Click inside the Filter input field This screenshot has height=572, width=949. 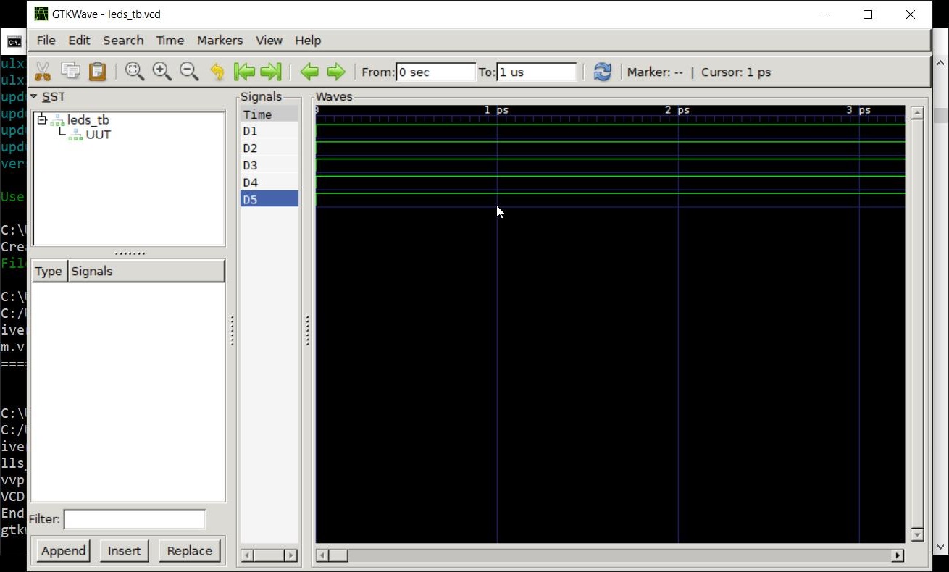tap(134, 519)
